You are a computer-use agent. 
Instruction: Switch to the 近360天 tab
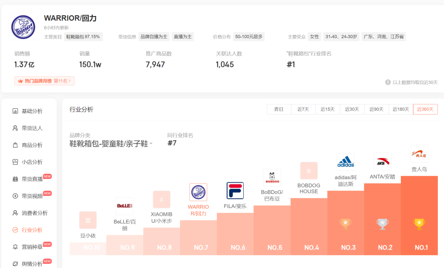click(x=425, y=109)
